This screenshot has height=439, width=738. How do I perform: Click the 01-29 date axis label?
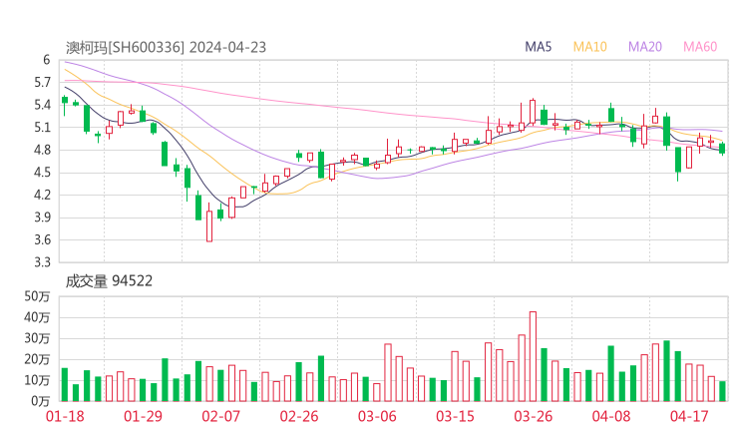(143, 416)
